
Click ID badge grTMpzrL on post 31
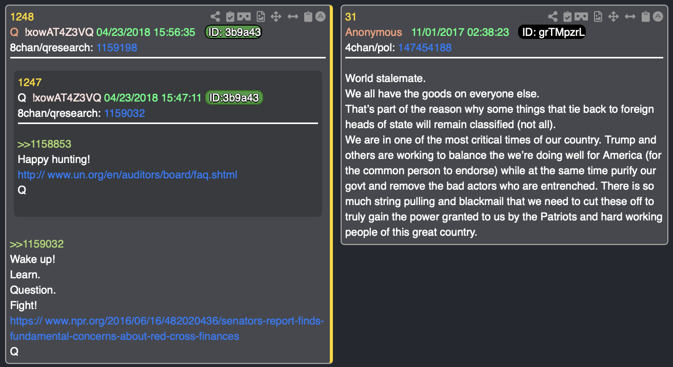click(x=552, y=32)
